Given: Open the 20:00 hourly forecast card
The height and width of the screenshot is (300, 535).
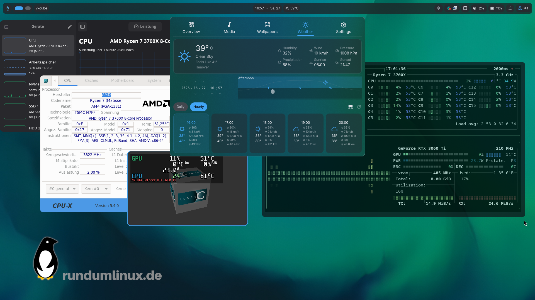Looking at the screenshot, I should coord(344,133).
